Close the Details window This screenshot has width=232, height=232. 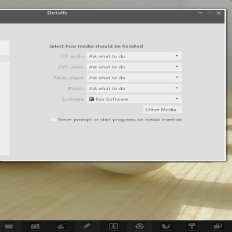(x=219, y=13)
